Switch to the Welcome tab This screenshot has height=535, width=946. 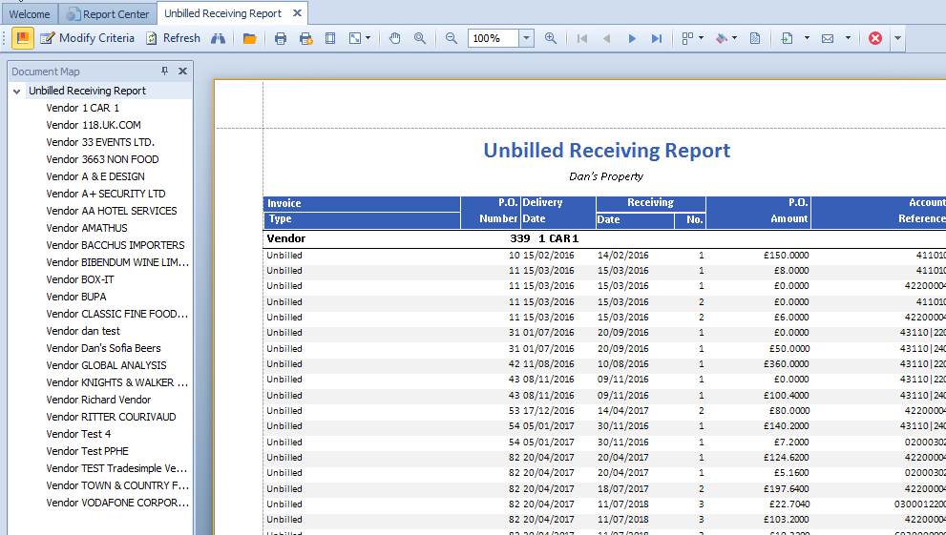click(30, 13)
